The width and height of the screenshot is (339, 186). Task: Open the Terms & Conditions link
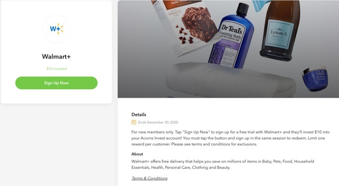click(149, 178)
